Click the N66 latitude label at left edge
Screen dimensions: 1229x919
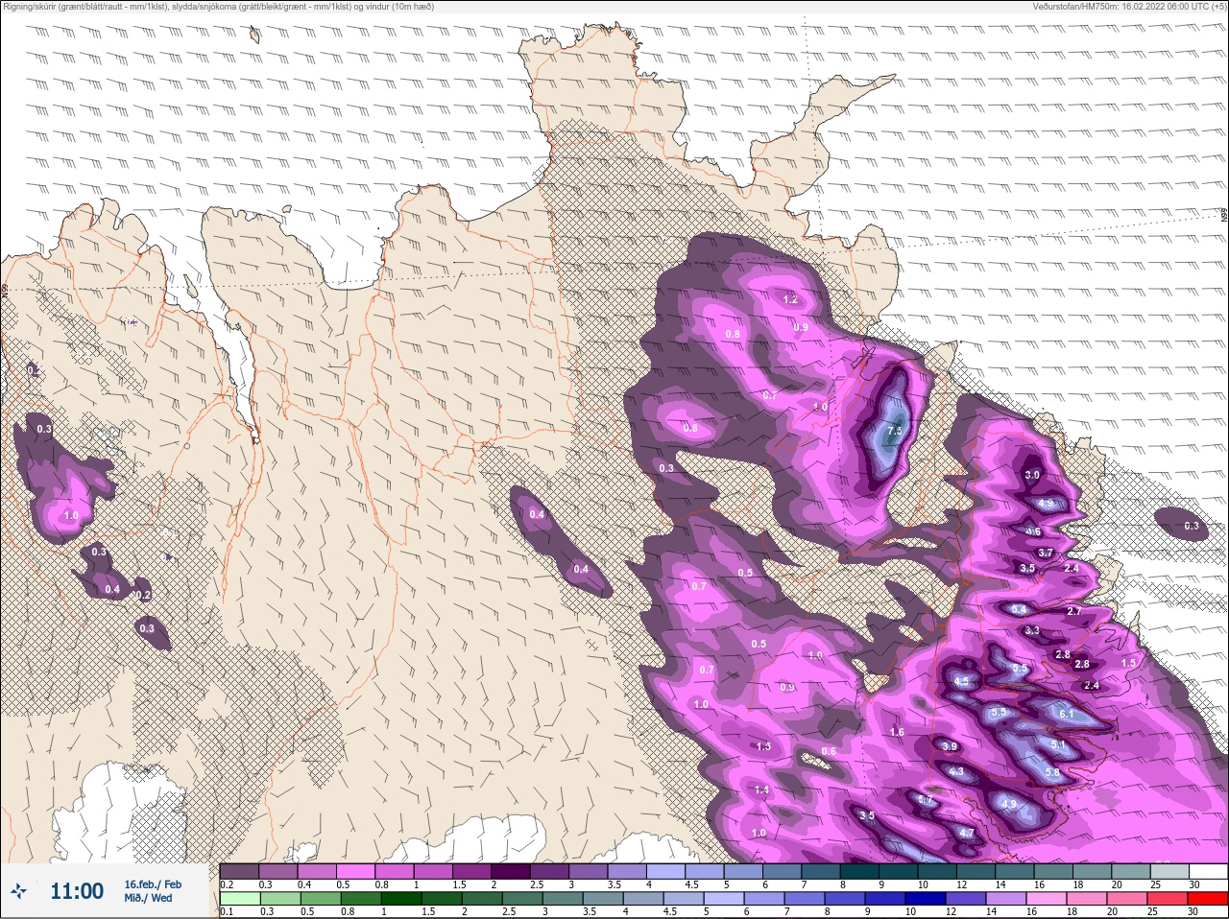point(5,289)
